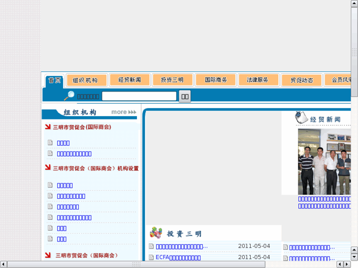Click the document icon of the second 机构设置 link

point(50,196)
